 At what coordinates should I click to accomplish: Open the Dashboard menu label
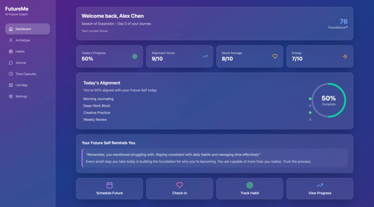coord(23,29)
